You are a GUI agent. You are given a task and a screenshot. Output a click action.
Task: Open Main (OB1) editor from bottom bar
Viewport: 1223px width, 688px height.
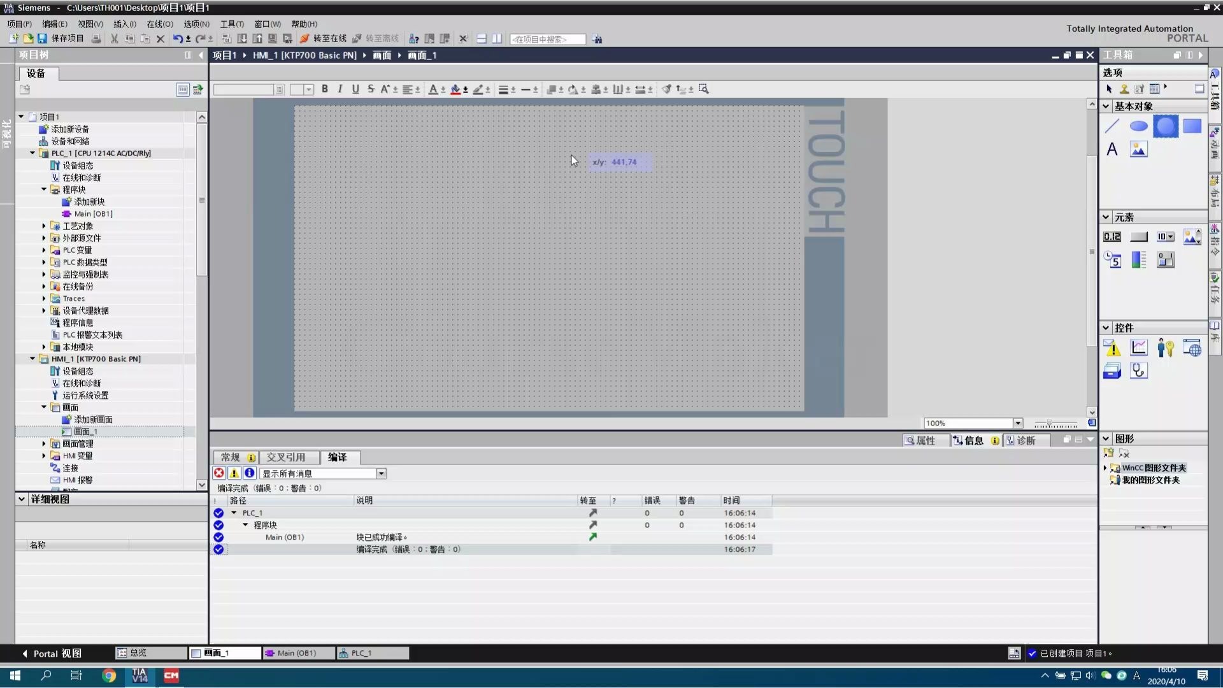(297, 653)
